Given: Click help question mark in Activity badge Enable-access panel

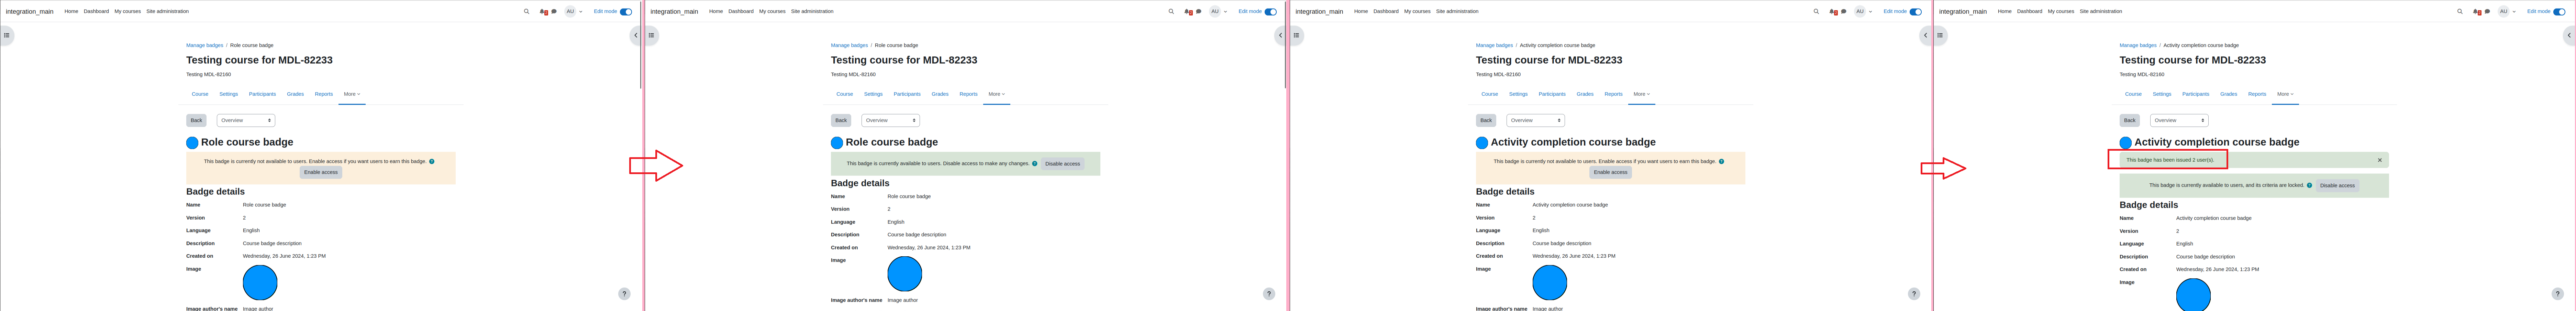Looking at the screenshot, I should click(x=1914, y=294).
